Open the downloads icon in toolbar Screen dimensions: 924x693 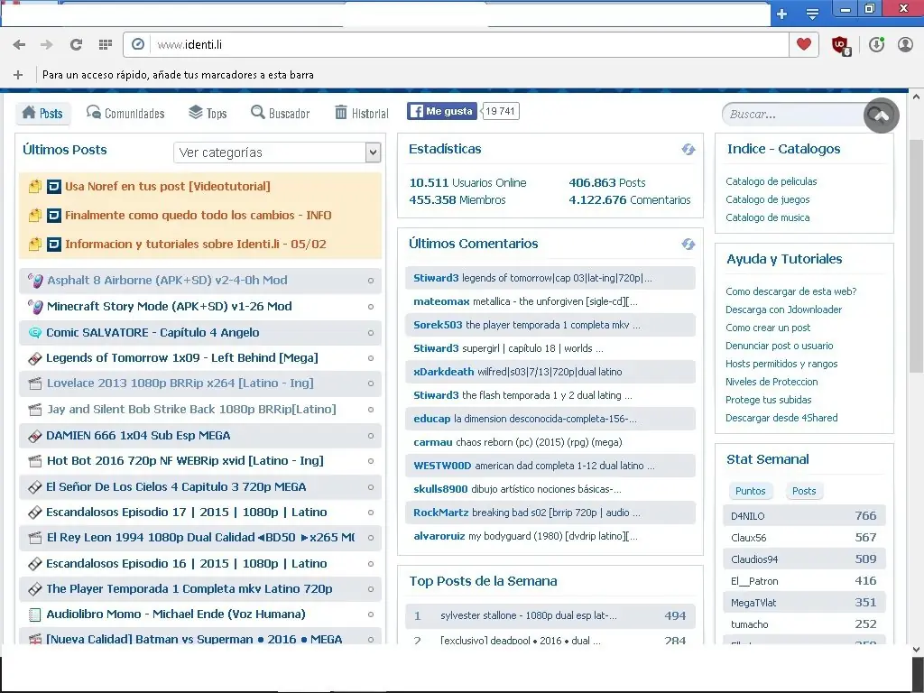pos(876,45)
